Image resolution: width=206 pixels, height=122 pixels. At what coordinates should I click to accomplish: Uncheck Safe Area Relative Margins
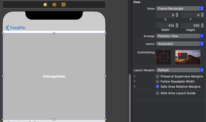(157, 87)
